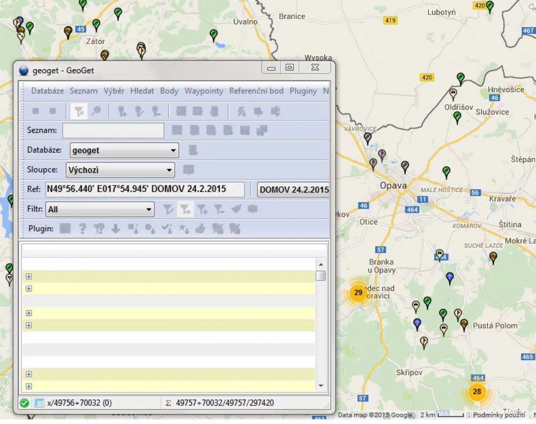Open the Databáze dropdown showing geoget
Viewport: 536px width, 424px height.
[124, 150]
